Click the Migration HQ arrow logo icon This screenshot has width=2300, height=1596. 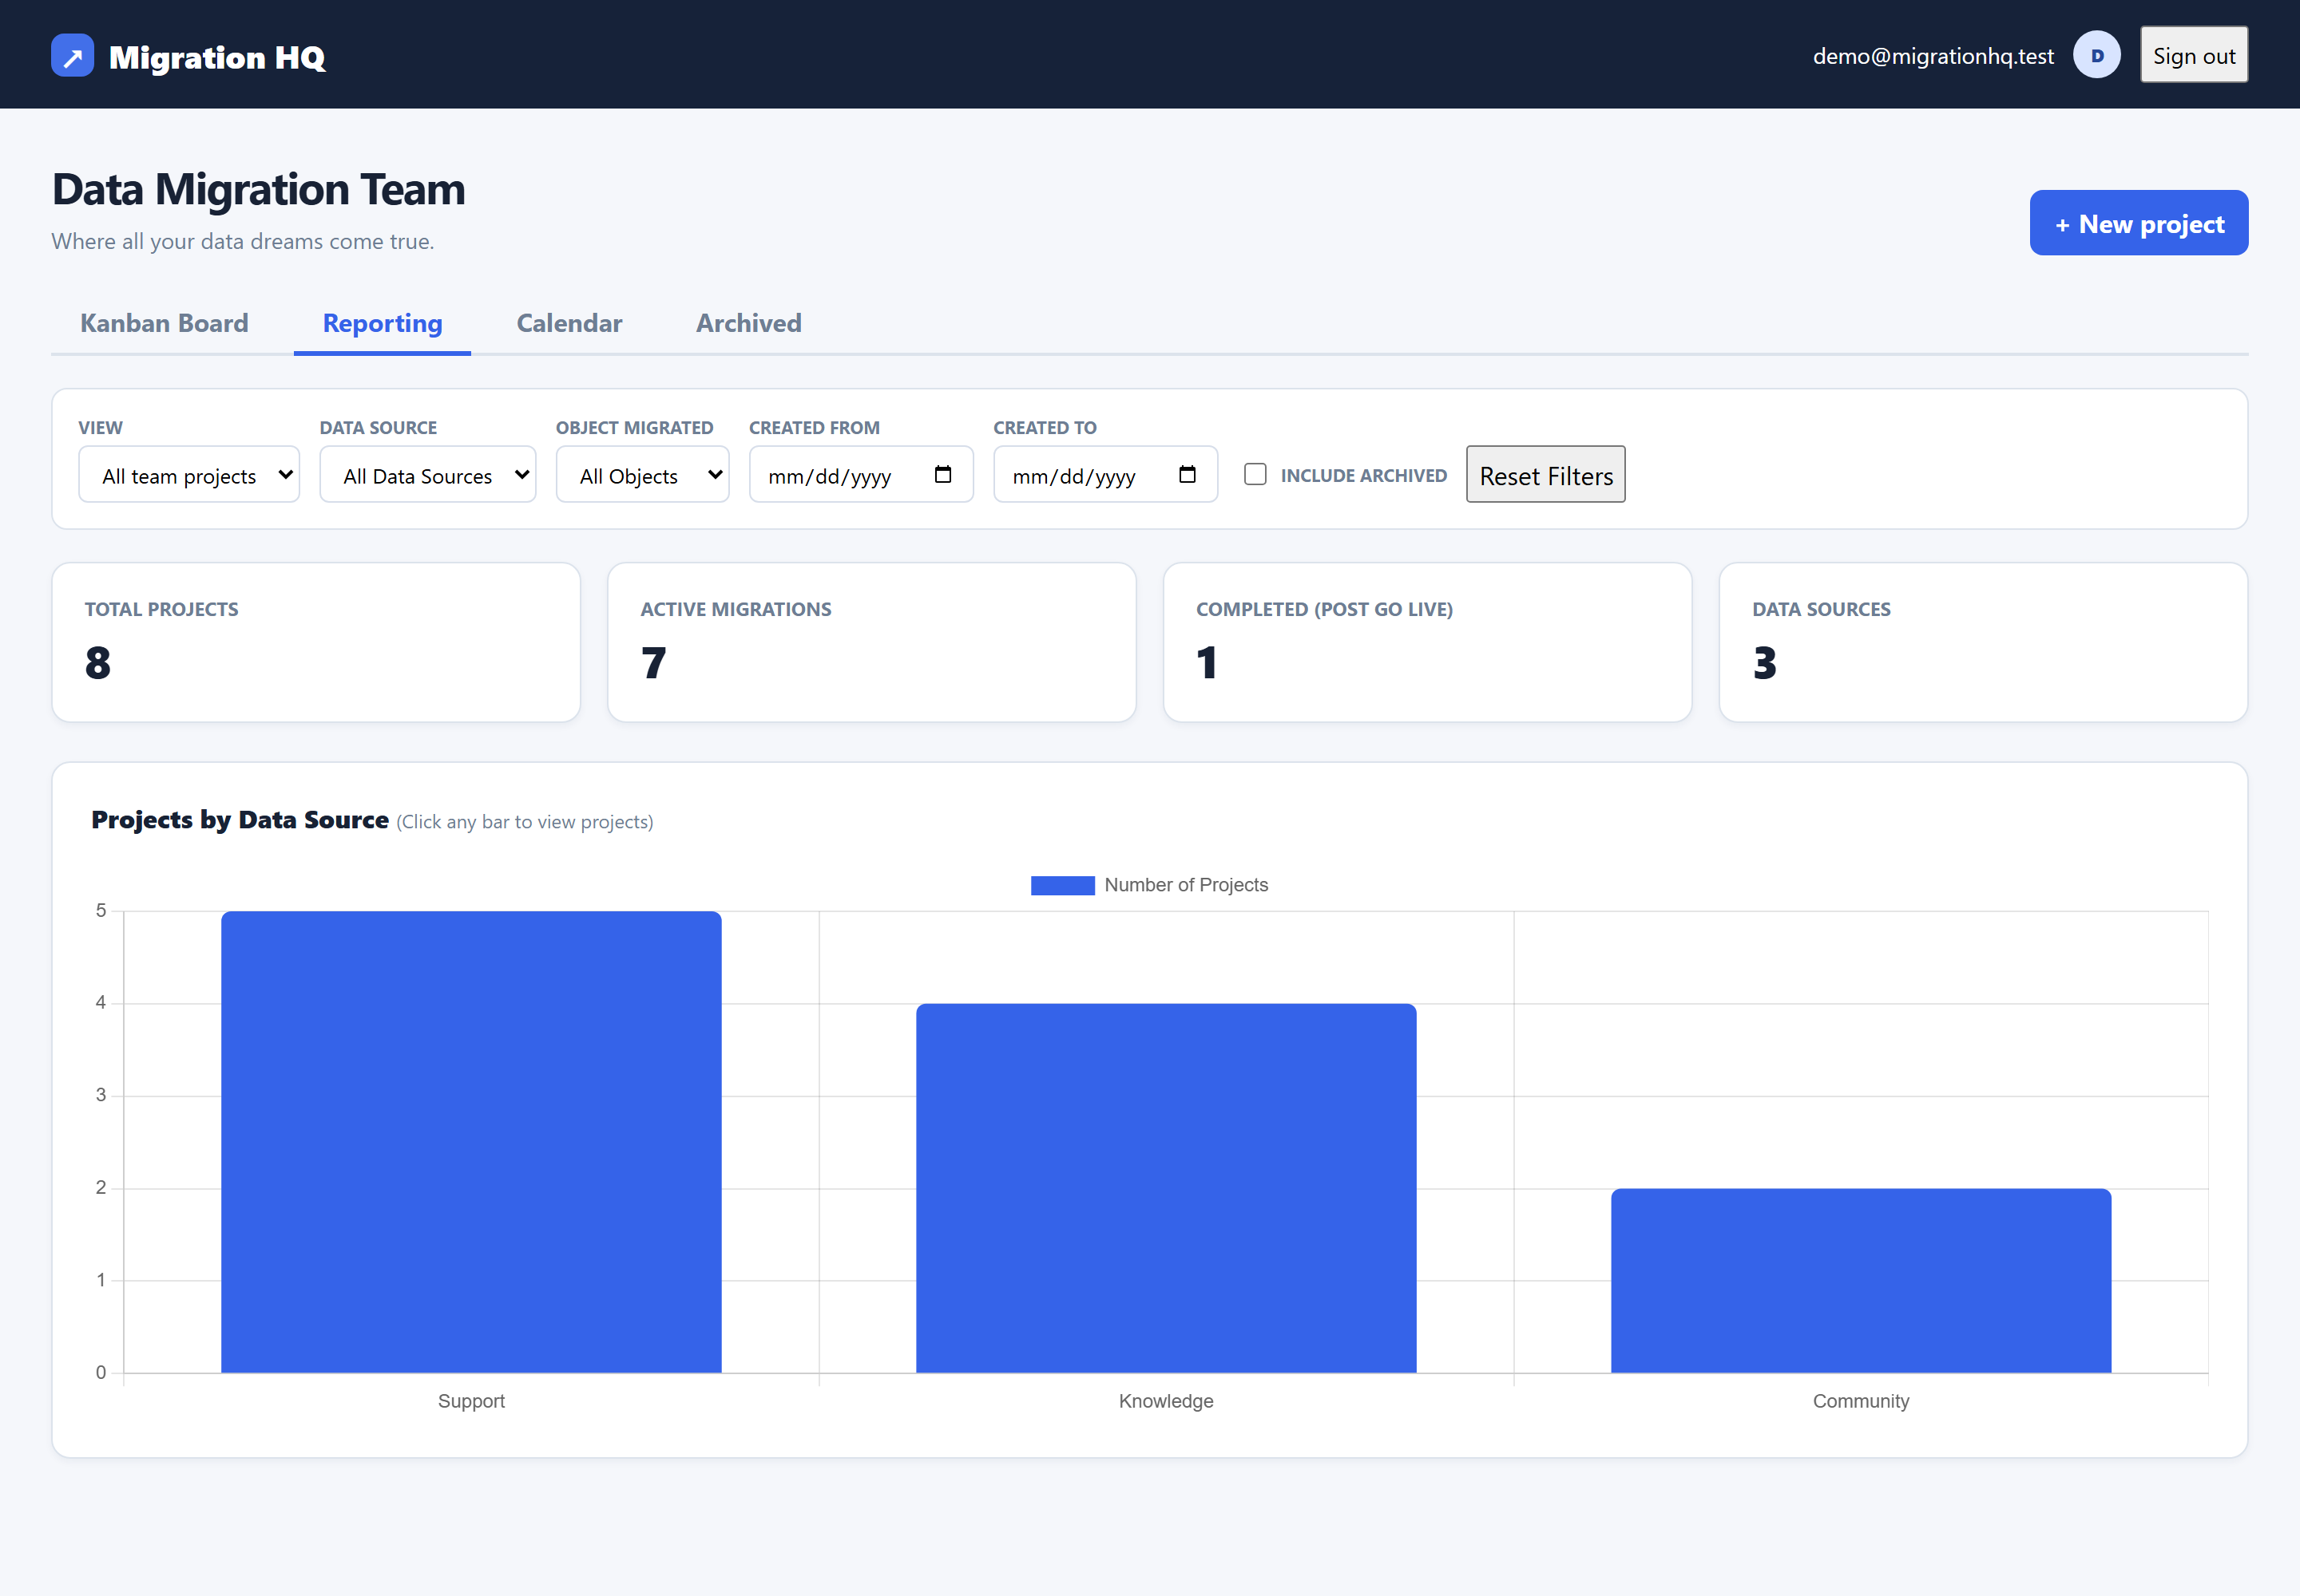(72, 56)
